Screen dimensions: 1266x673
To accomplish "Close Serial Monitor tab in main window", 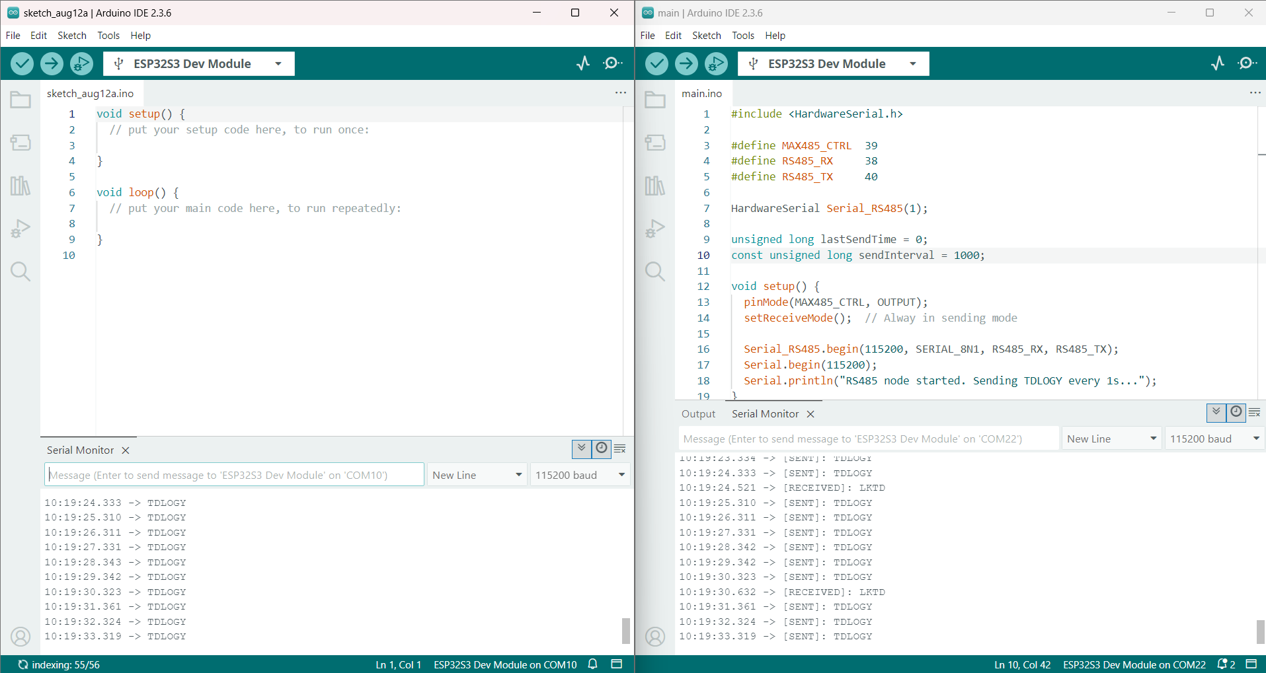I will (811, 414).
